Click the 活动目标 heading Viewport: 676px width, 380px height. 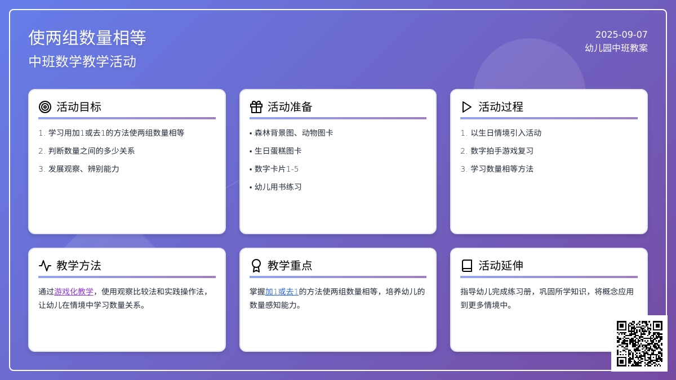click(79, 107)
